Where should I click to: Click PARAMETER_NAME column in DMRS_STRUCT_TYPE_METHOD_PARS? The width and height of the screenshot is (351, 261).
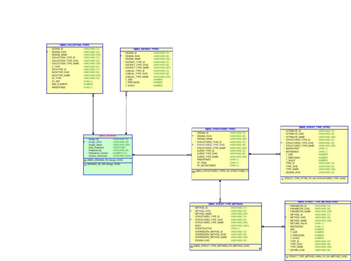pos(300,211)
